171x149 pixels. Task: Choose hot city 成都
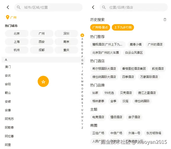click(41, 50)
